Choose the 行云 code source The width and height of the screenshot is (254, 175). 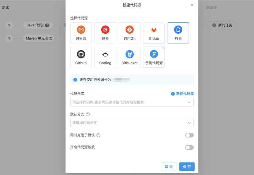(x=178, y=33)
